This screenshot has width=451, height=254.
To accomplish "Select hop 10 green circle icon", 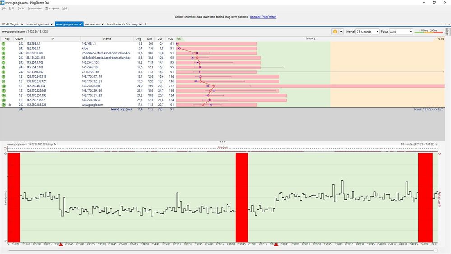I will point(4,86).
